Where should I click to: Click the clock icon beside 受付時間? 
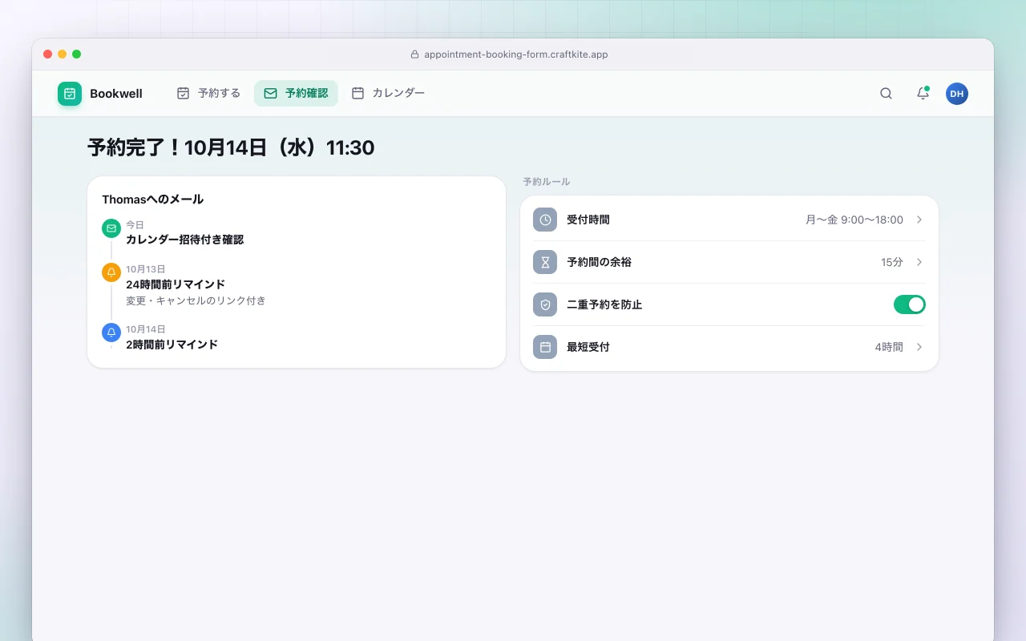coord(545,220)
